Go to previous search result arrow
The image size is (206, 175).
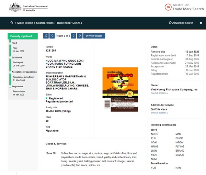52,36
